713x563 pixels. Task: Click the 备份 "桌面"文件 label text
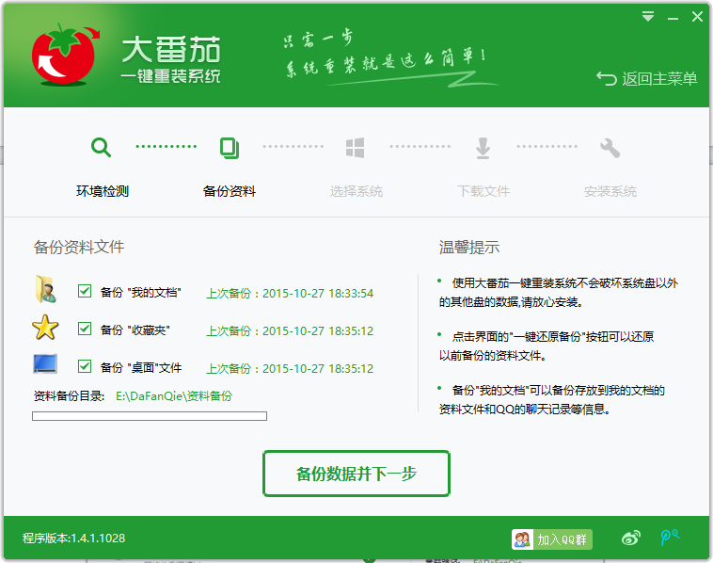141,368
